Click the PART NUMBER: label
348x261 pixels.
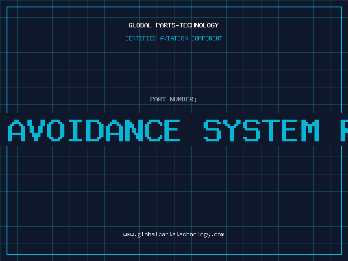tap(174, 99)
